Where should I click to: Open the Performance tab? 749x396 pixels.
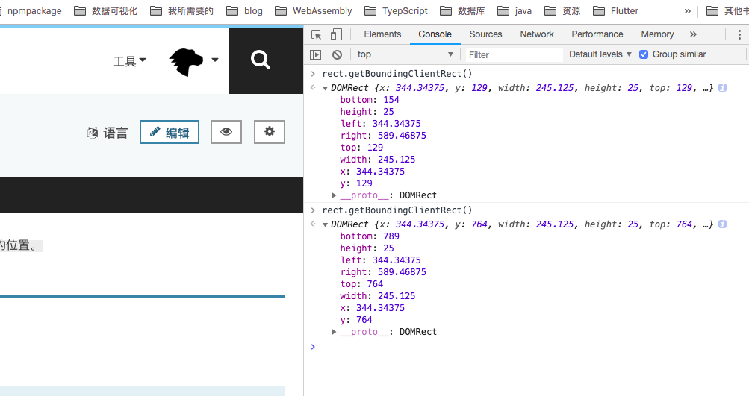click(597, 34)
